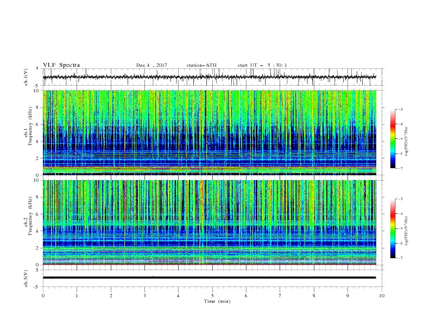
Task: Click the "ch.3(V)" waveform axis label
Action: 26,278
